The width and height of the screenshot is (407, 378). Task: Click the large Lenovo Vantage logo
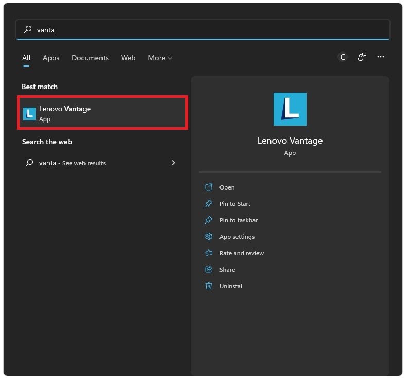(290, 109)
